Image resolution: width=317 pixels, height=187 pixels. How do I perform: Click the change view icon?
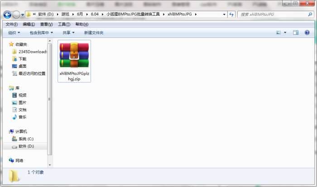pos(279,33)
